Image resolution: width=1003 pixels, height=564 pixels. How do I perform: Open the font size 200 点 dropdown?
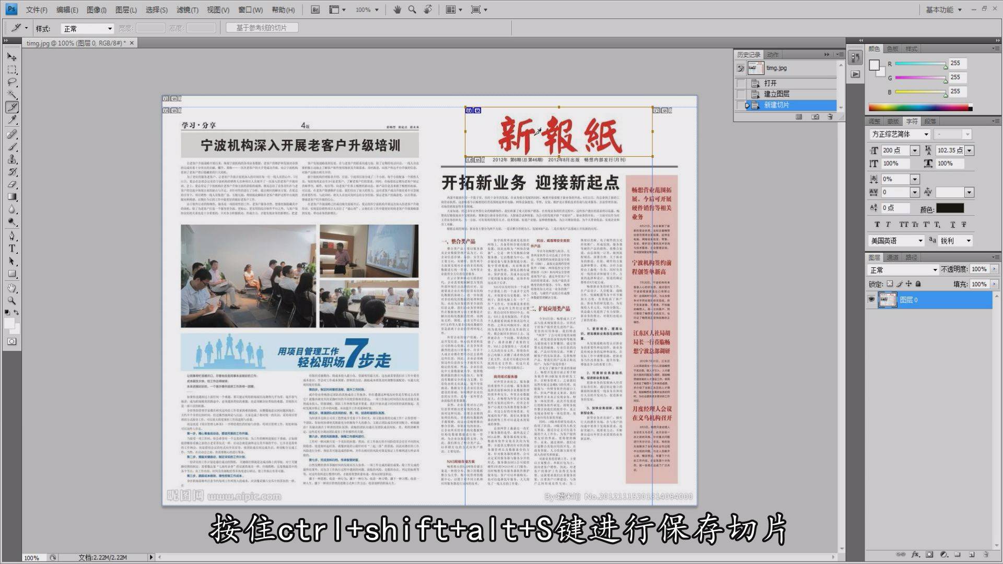[914, 150]
